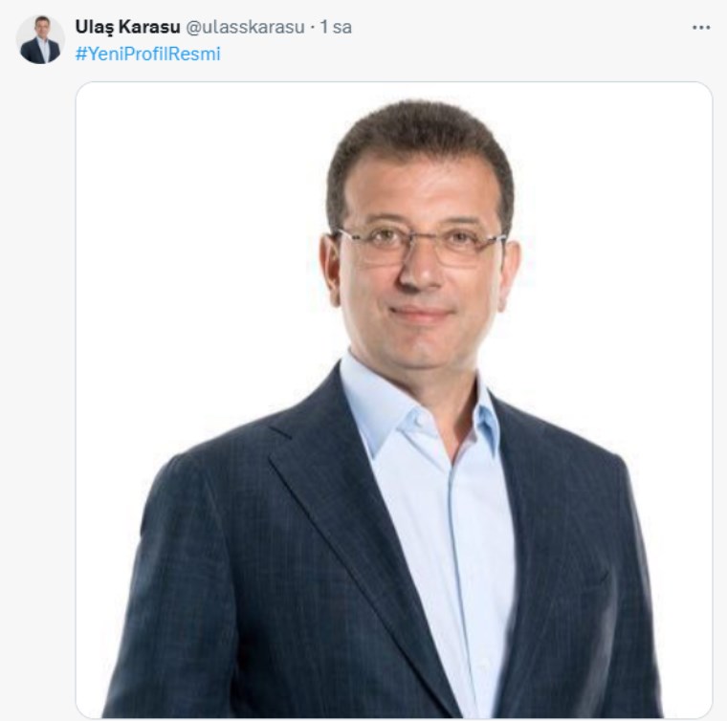Click the gray username handle text
The image size is (727, 721).
click(x=245, y=28)
